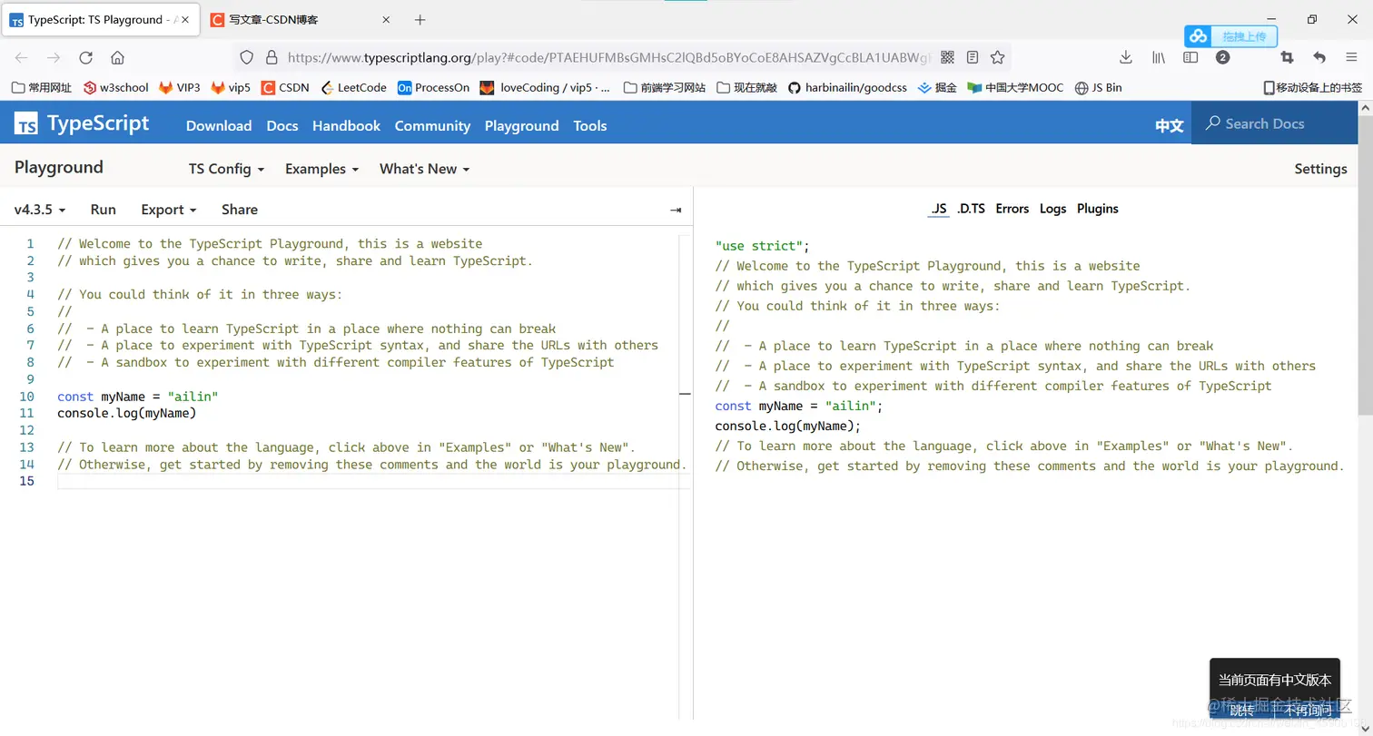Click the undo curved arrow toolbar icon
The height and width of the screenshot is (736, 1373).
pyautogui.click(x=1319, y=57)
